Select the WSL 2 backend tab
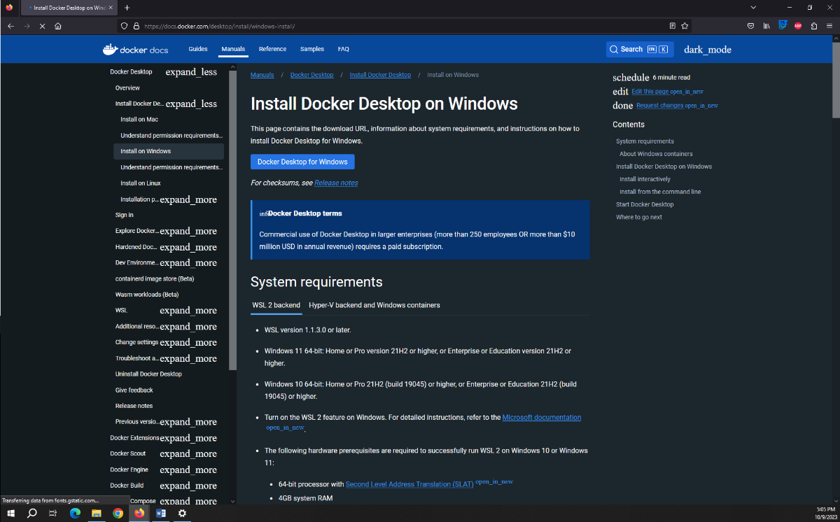The height and width of the screenshot is (522, 840). pos(276,305)
